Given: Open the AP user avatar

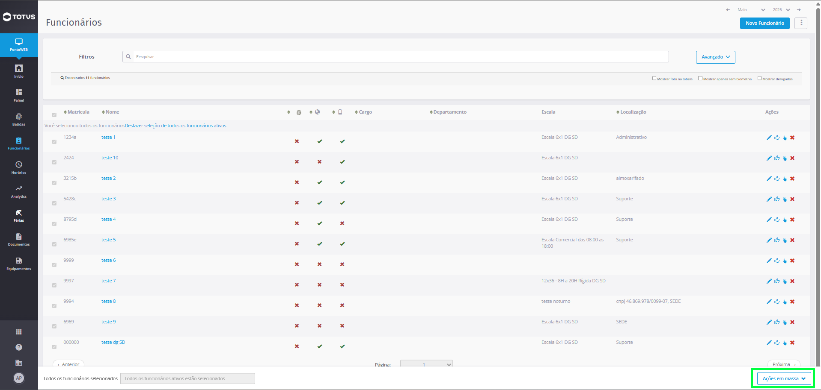Looking at the screenshot, I should tap(19, 378).
